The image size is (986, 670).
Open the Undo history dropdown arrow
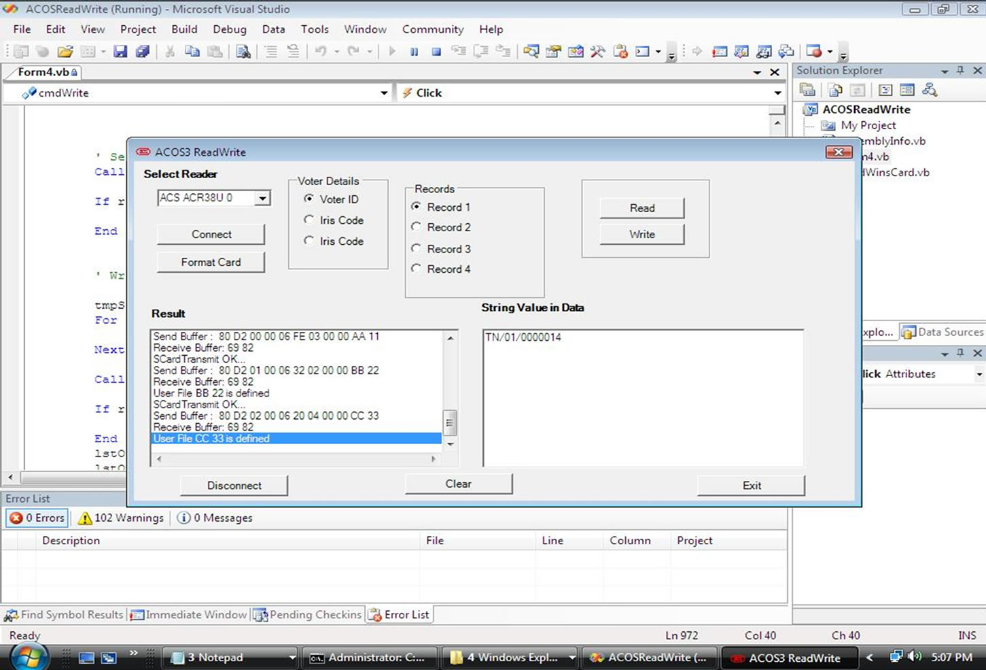pyautogui.click(x=336, y=52)
